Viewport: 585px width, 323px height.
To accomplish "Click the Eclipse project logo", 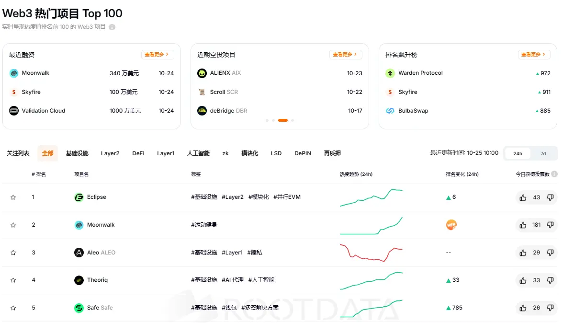I will tap(79, 196).
